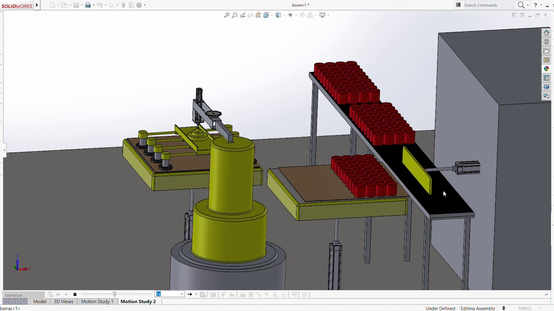Open View Orientation cube icon
554x311 pixels.
click(266, 15)
